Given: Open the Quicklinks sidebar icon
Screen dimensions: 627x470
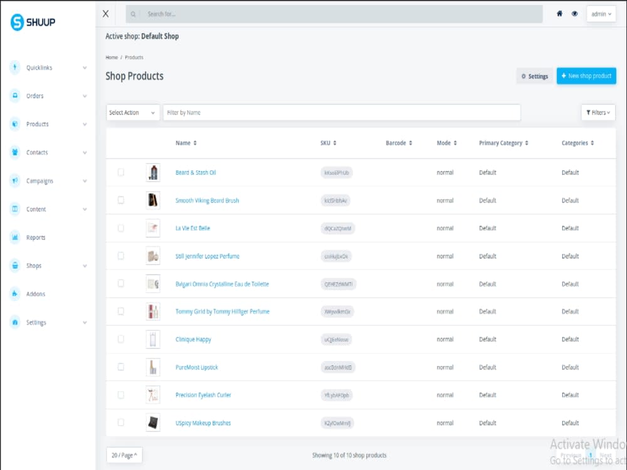Looking at the screenshot, I should [15, 67].
